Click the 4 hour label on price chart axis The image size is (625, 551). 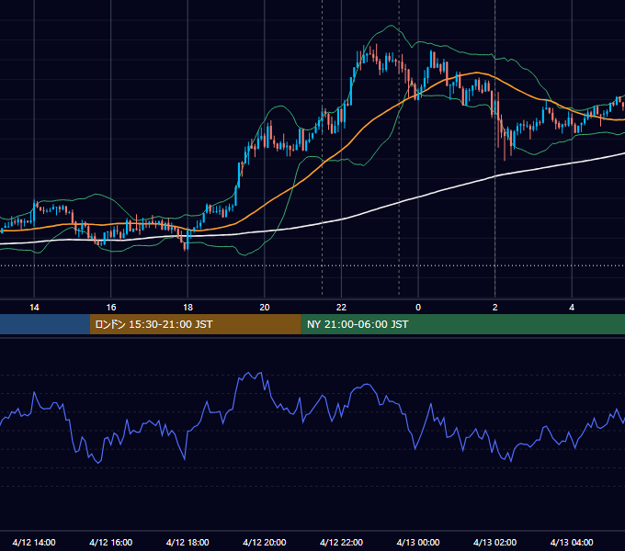click(x=572, y=308)
